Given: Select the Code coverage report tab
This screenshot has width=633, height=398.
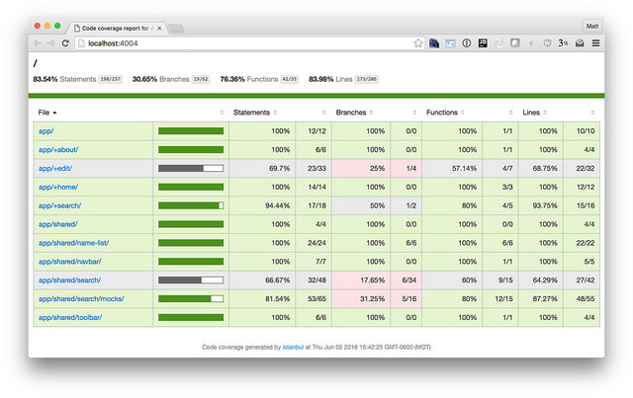Looking at the screenshot, I should tap(117, 29).
